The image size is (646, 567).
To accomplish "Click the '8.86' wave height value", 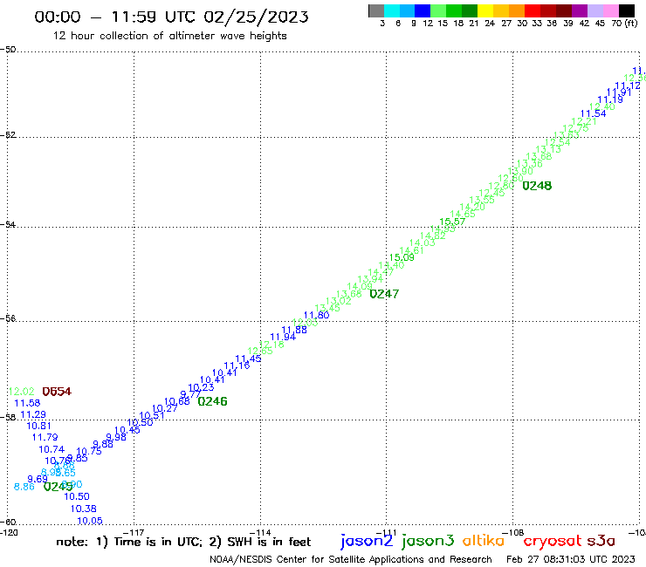I will (x=24, y=487).
